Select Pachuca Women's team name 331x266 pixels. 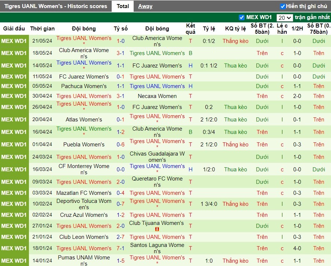(x=84, y=86)
